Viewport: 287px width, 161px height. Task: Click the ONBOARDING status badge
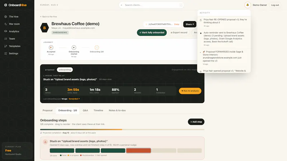click(x=60, y=33)
